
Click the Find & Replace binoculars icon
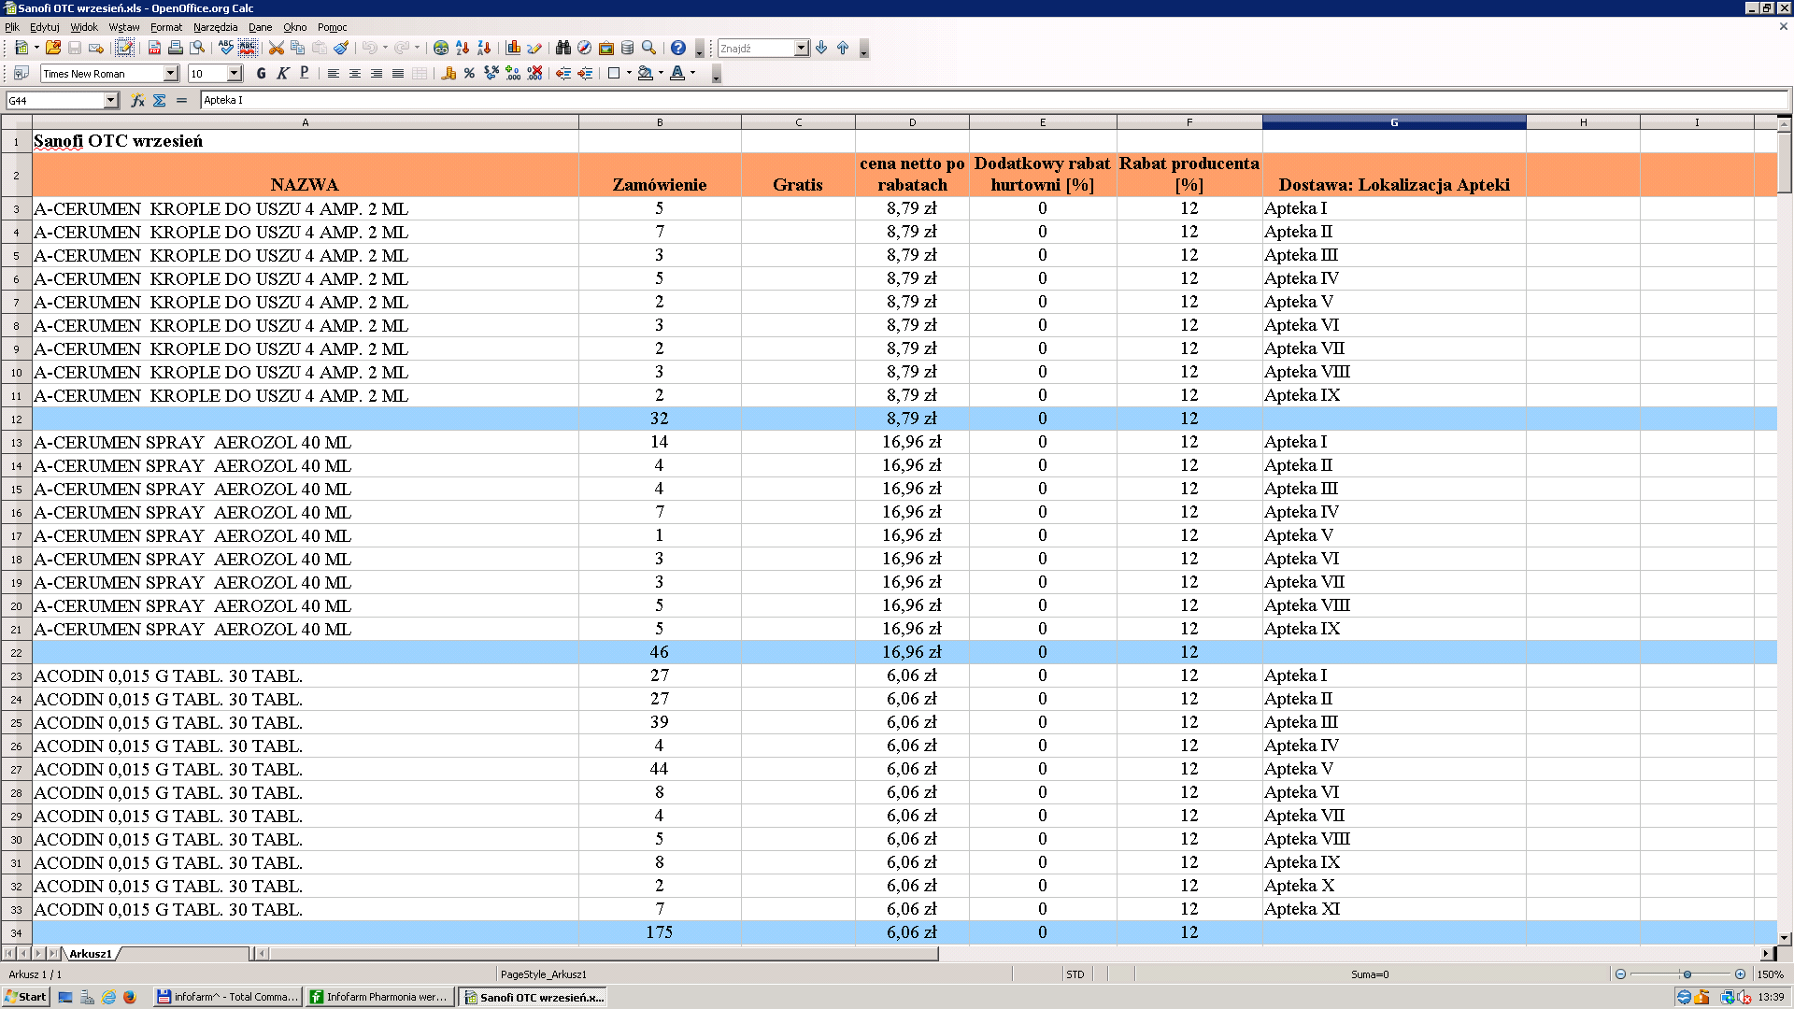click(562, 48)
